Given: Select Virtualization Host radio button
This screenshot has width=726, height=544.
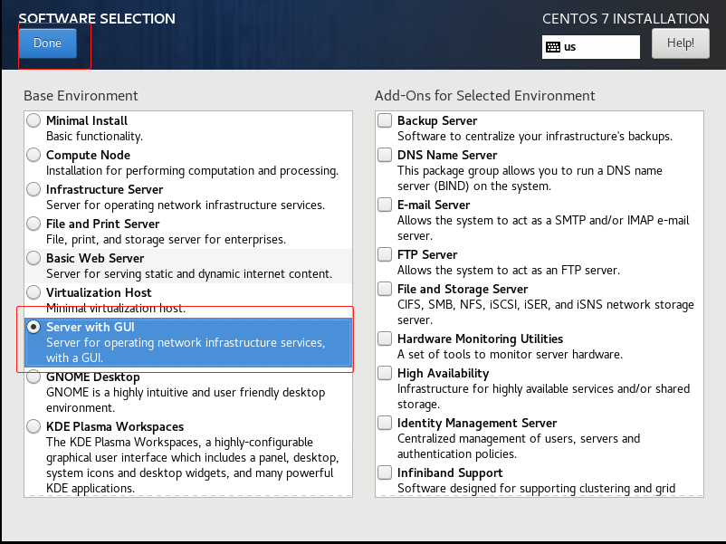Looking at the screenshot, I should pos(33,292).
